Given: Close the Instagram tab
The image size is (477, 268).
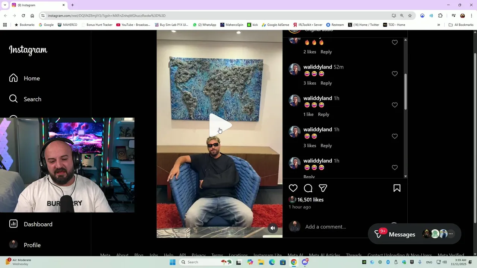Looking at the screenshot, I should (x=63, y=5).
